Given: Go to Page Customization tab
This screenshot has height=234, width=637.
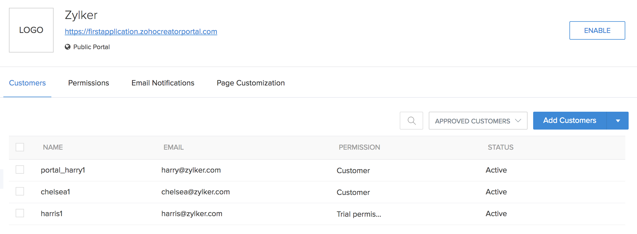Looking at the screenshot, I should coord(251,83).
